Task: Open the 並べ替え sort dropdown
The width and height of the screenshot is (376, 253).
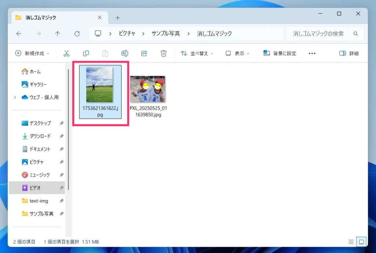Action: (197, 53)
